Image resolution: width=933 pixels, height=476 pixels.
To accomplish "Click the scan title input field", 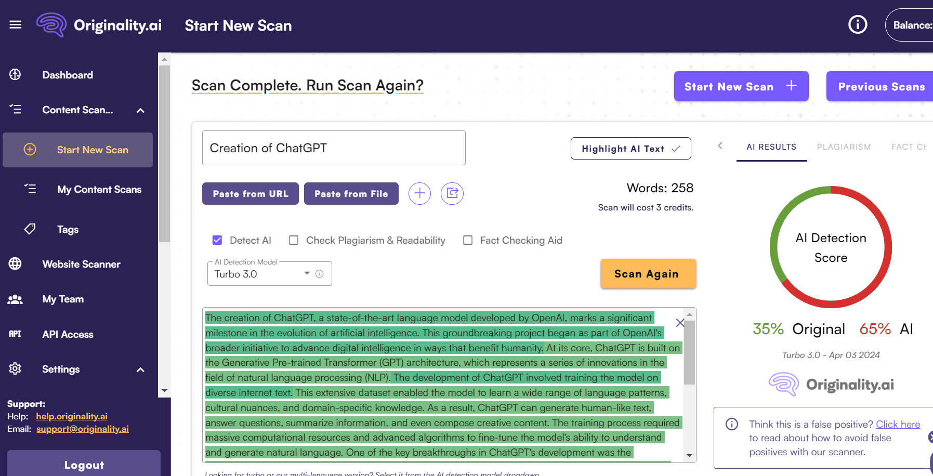I will pyautogui.click(x=334, y=148).
